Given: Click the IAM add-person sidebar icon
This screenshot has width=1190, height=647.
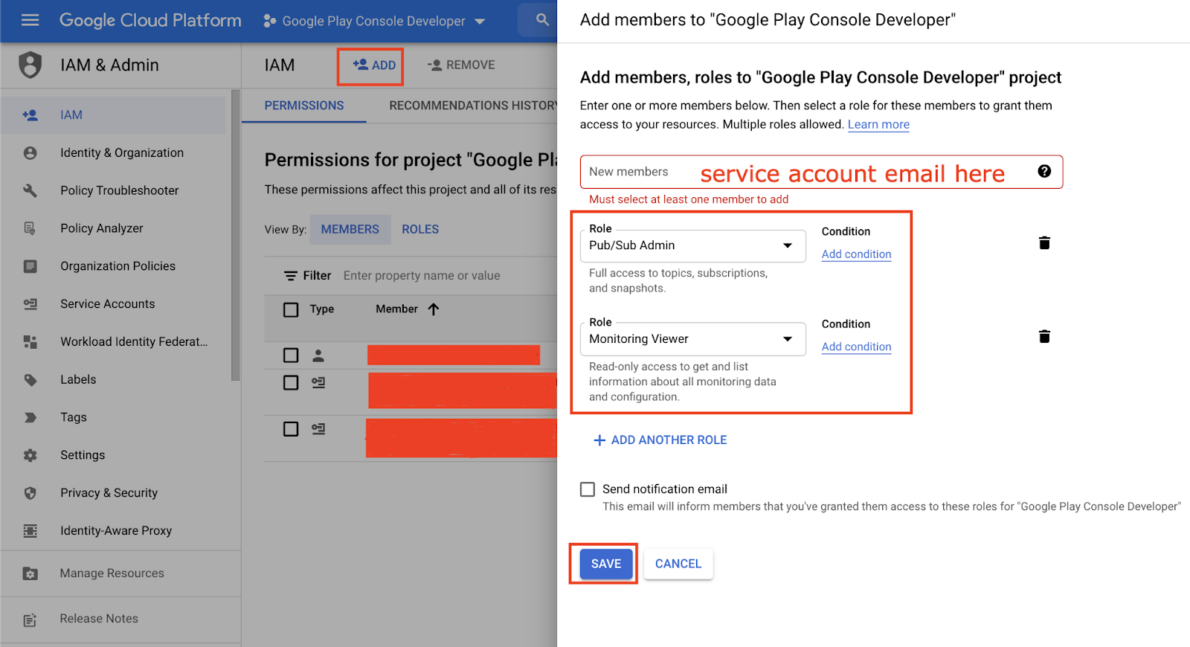Looking at the screenshot, I should [30, 115].
